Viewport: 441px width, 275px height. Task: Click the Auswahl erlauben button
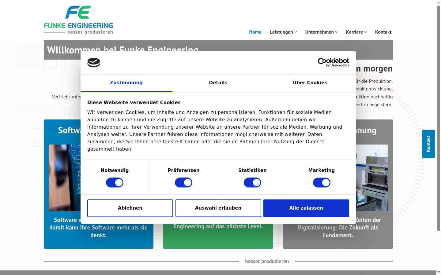[218, 208]
